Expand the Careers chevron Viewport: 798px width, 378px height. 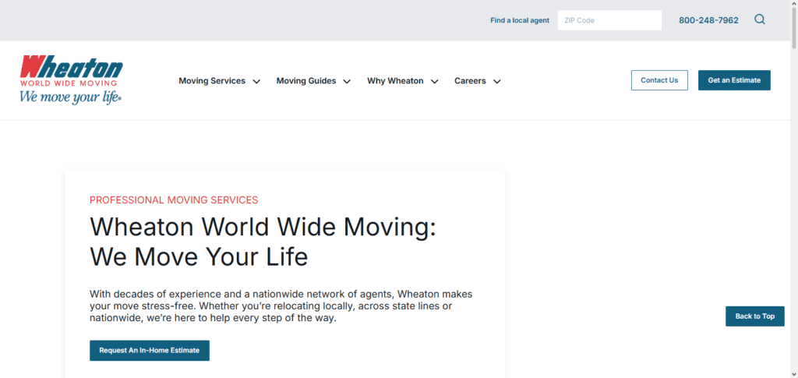coord(496,81)
